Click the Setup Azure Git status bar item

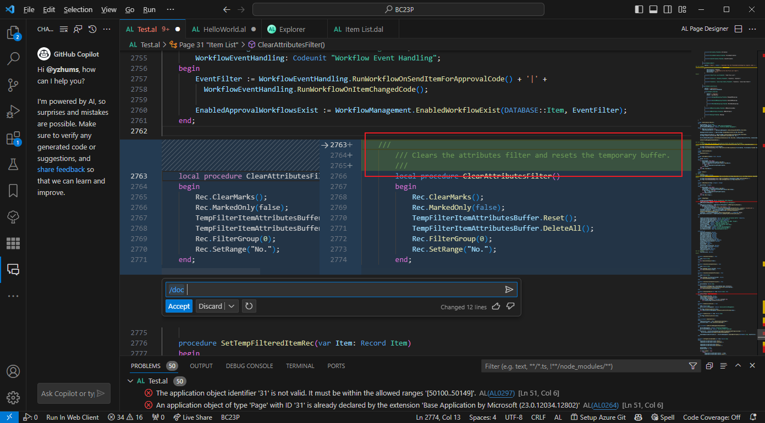598,417
